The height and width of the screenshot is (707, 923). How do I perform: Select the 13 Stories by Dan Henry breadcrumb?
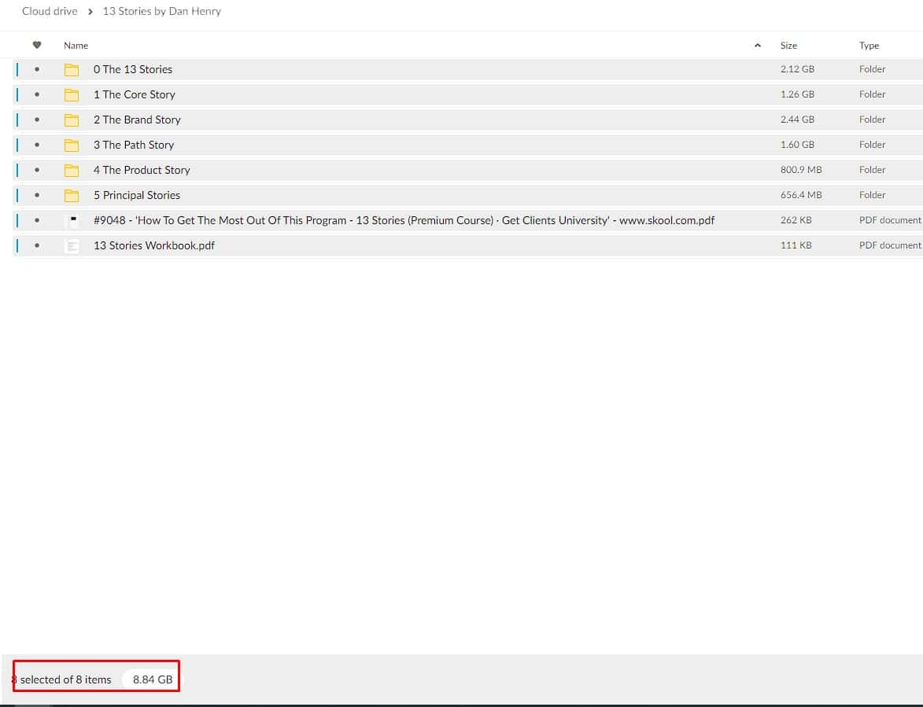click(162, 11)
